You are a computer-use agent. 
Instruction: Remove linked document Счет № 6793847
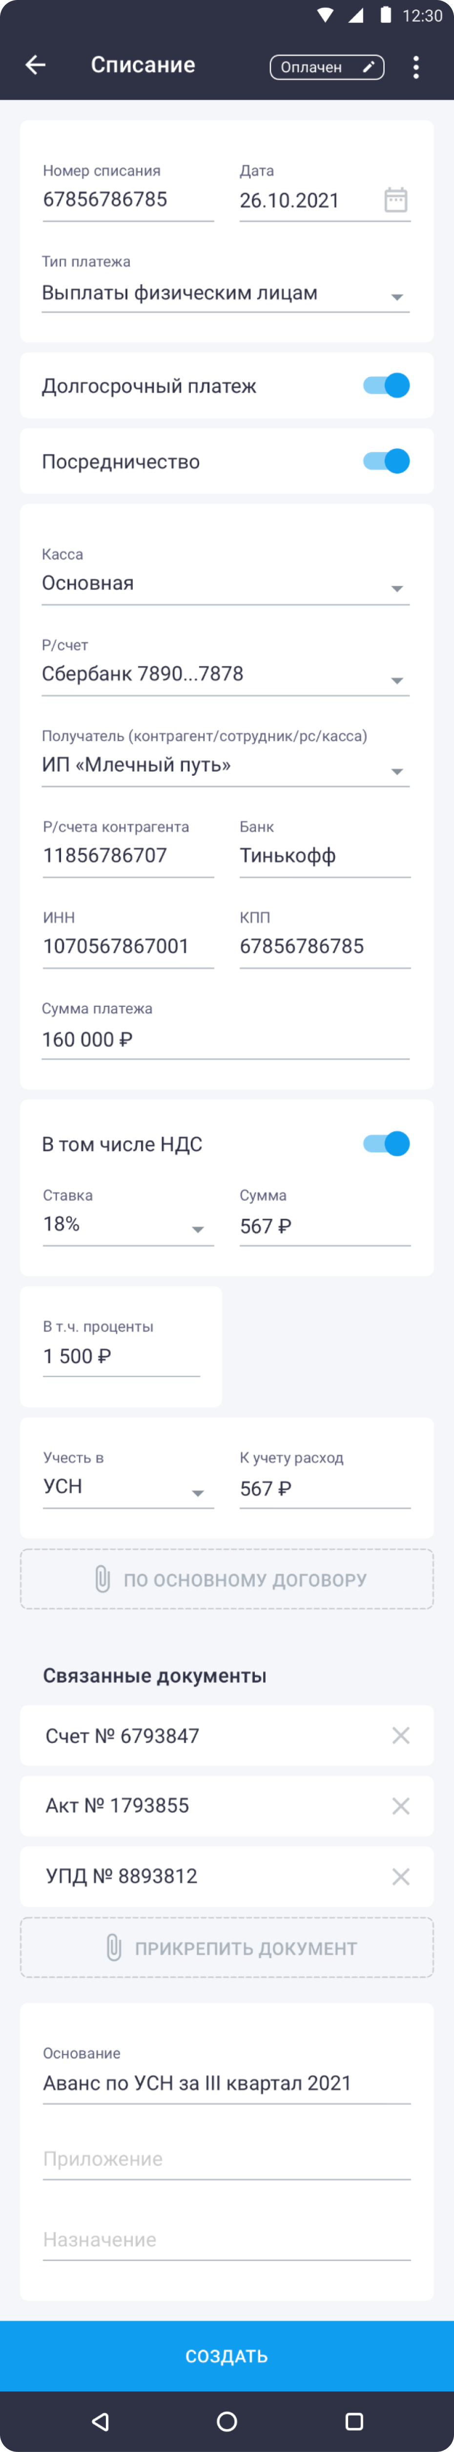(x=401, y=1735)
